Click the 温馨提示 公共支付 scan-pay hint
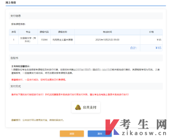The width and height of the screenshot is (172, 140). (x=38, y=120)
